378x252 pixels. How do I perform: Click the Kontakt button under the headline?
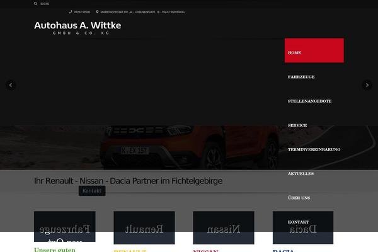[92, 191]
